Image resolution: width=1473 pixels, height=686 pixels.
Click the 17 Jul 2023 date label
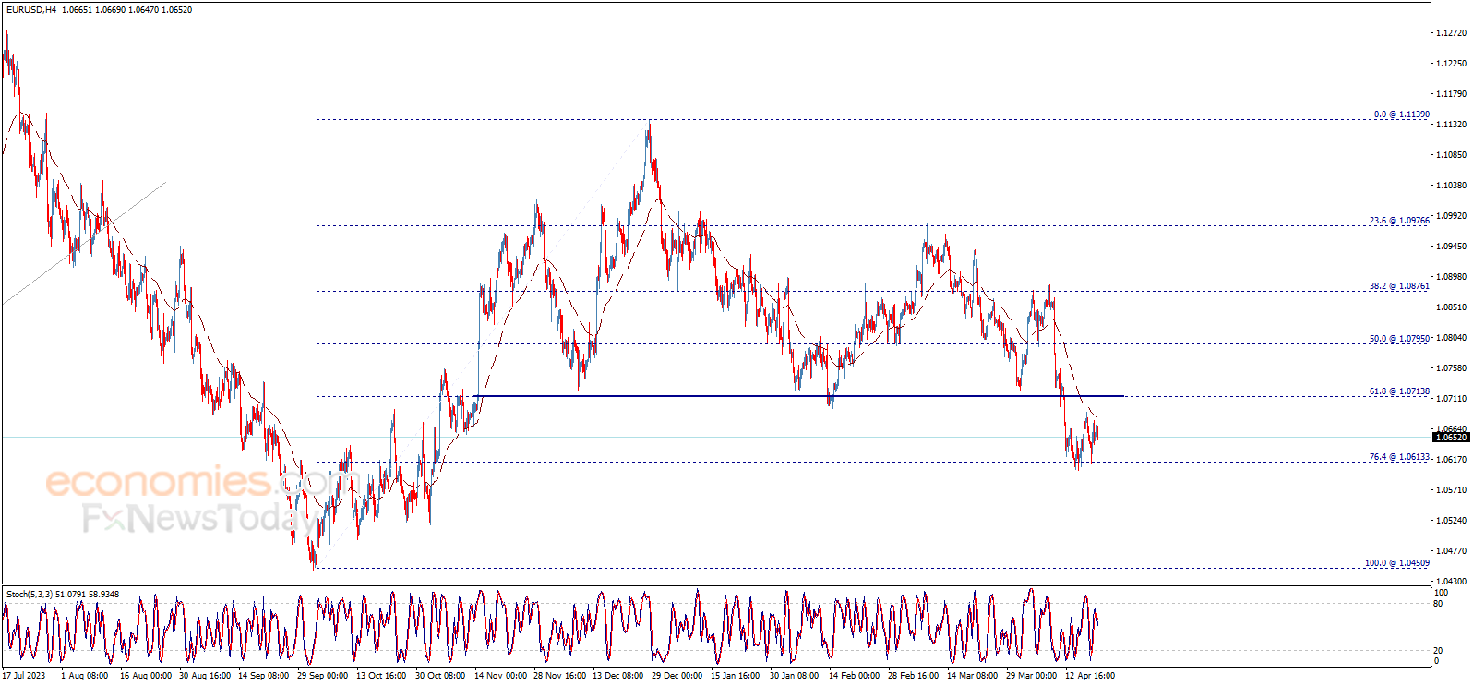point(24,675)
